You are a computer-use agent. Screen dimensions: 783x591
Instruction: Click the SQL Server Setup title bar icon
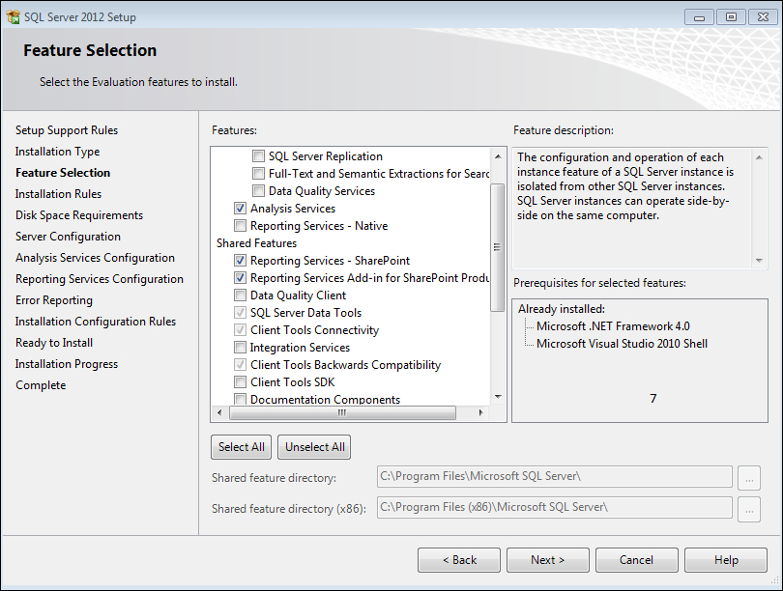(13, 17)
